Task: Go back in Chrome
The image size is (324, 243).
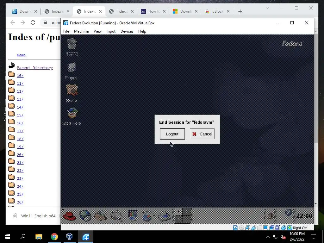Action: click(13, 22)
